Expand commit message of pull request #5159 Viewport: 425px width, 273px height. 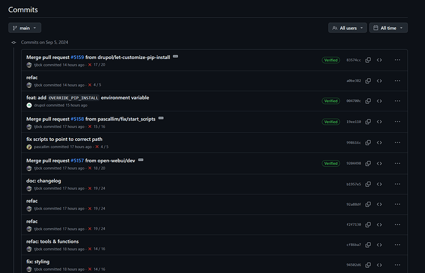176,57
